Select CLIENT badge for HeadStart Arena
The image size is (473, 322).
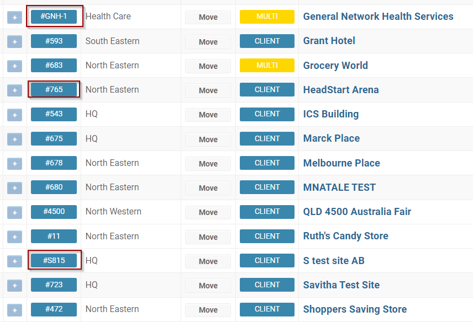coord(267,90)
